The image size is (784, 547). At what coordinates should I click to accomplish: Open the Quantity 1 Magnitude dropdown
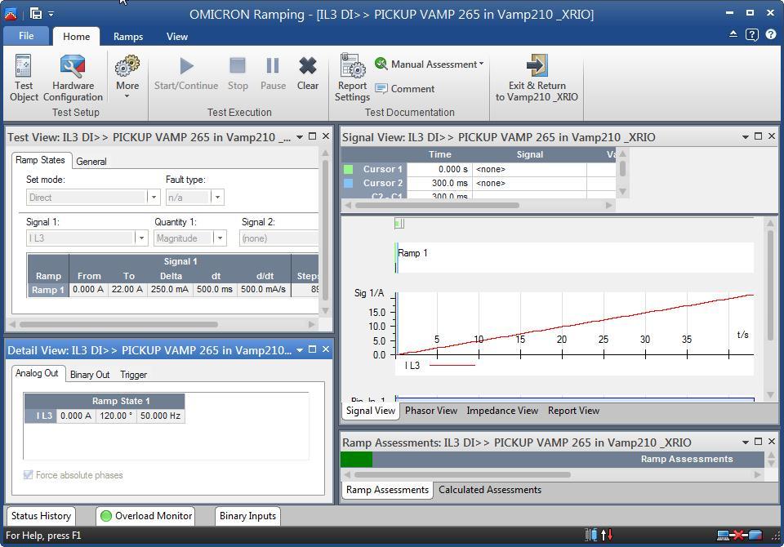(220, 238)
